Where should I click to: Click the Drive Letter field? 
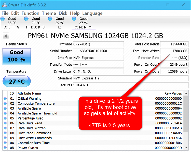98,72
